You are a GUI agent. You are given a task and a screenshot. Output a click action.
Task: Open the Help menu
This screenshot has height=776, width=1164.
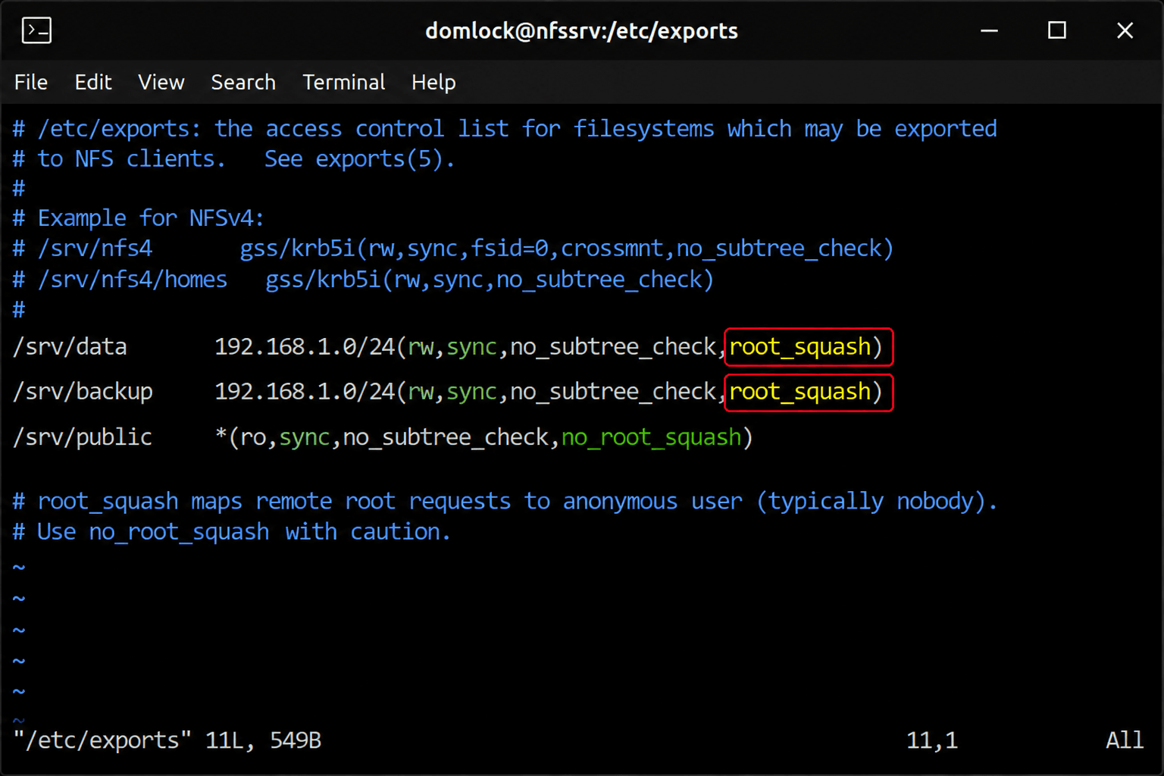tap(433, 82)
